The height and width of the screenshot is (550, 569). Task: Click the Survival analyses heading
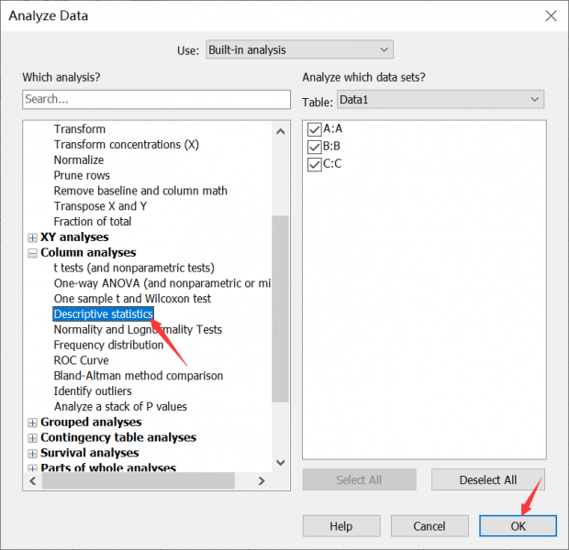pos(90,453)
